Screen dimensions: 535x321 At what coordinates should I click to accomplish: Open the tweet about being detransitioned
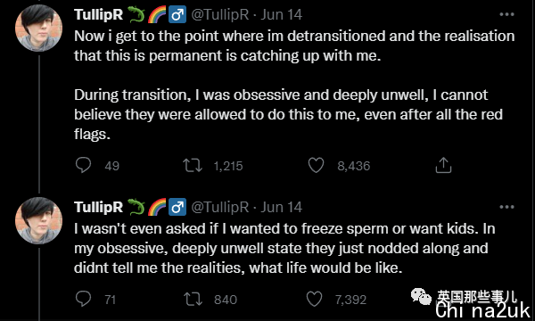pyautogui.click(x=294, y=85)
